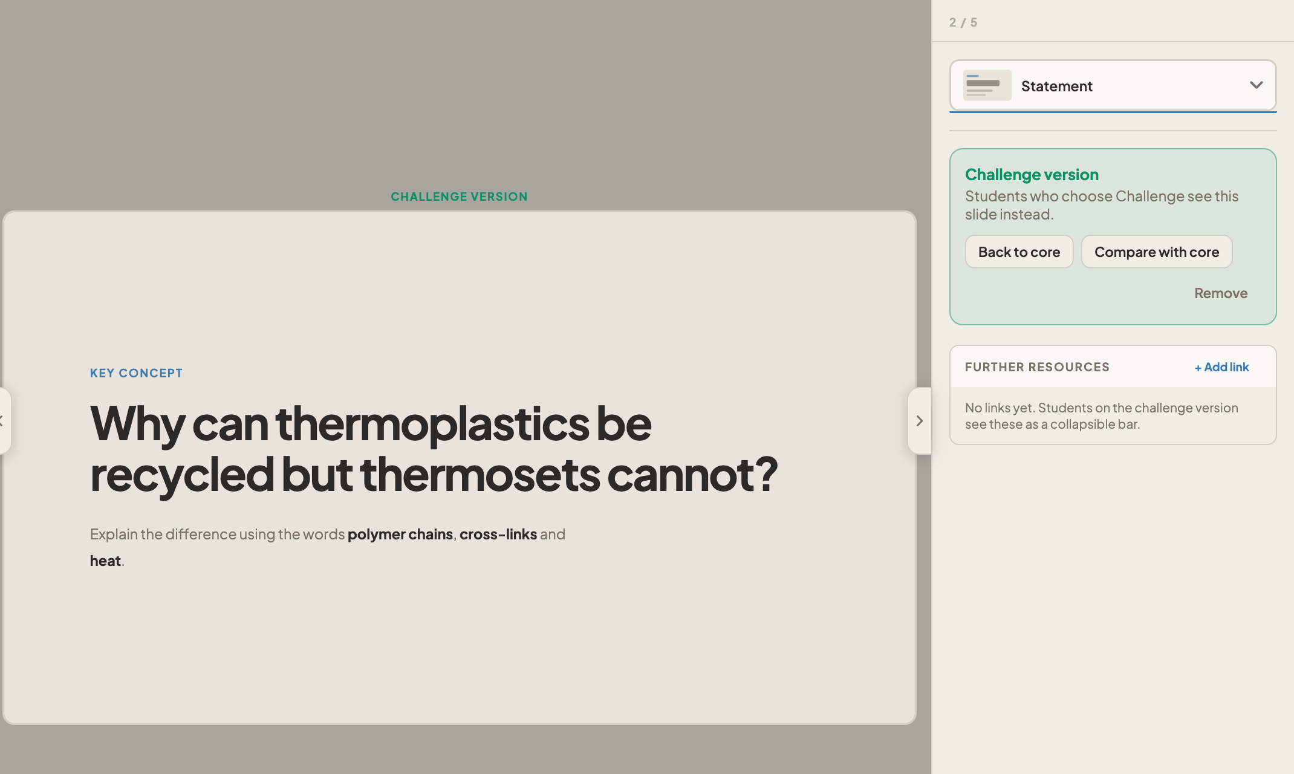This screenshot has height=774, width=1294.
Task: Click the dropdown chevron beside Statement
Action: point(1257,85)
